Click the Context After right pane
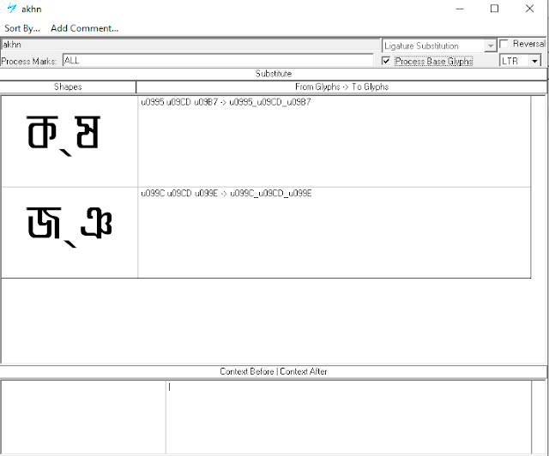The width and height of the screenshot is (549, 456). 349,417
